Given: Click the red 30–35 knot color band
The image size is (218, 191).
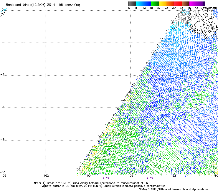Looking at the screenshot, I should point(178,4).
